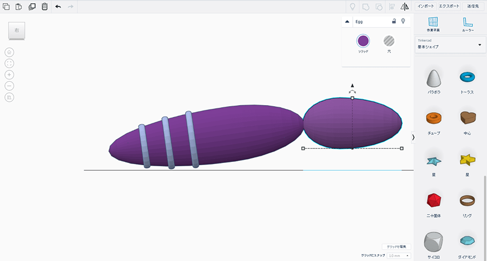Click the black raise-lower cone above the egg
Viewport: 487px width, 261px height.
(352, 86)
